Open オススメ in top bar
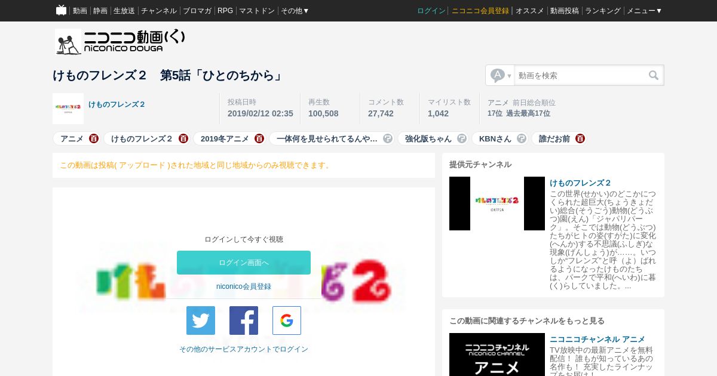This screenshot has height=376, width=717. 530,11
